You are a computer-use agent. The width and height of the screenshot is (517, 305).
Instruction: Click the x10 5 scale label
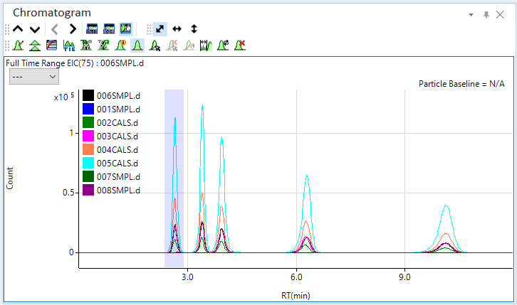click(x=64, y=97)
